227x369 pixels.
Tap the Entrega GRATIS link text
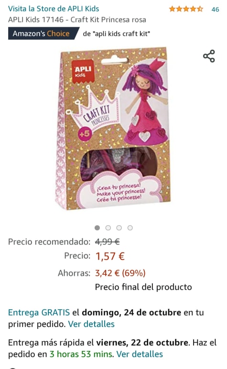pos(39,313)
